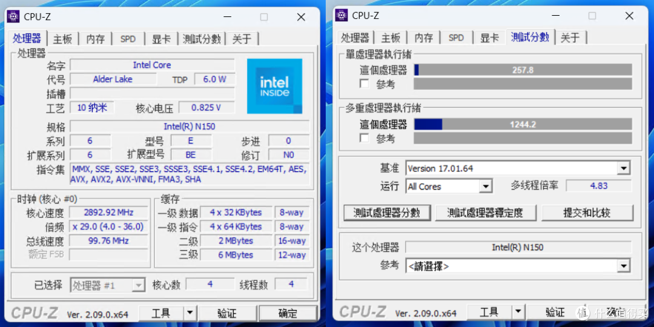Click 一级 数据 cache value 4 x 32 KBytes
This screenshot has height=327, width=654.
236,213
